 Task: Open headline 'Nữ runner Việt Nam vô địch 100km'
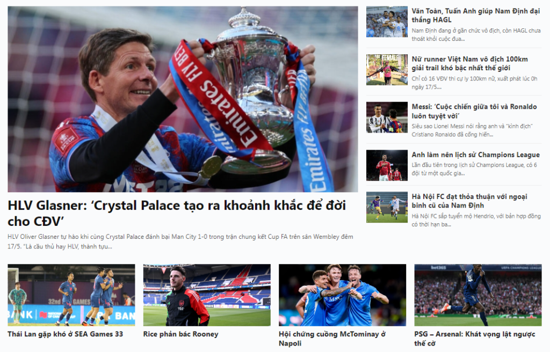tap(469, 63)
